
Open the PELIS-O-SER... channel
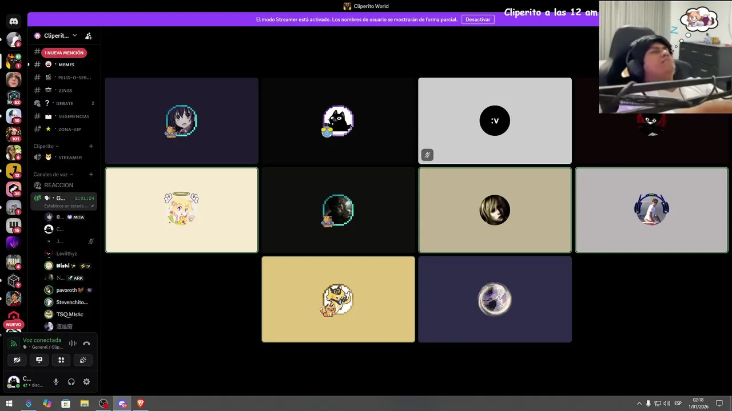tap(64, 78)
